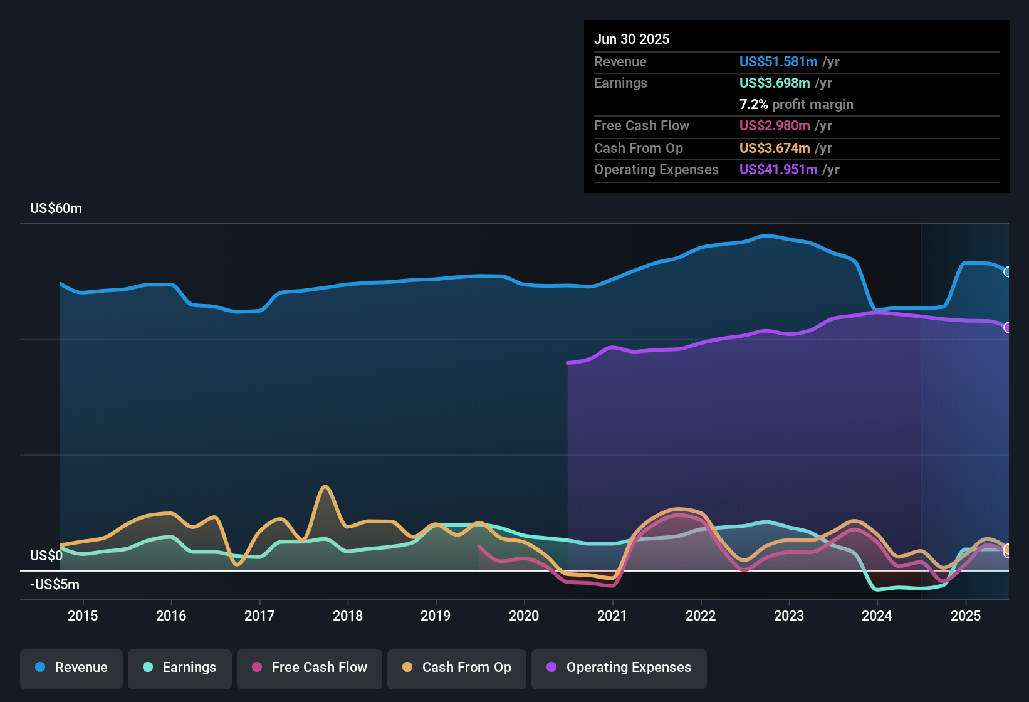
Task: Hide the Free Cash Flow series
Action: pyautogui.click(x=310, y=668)
